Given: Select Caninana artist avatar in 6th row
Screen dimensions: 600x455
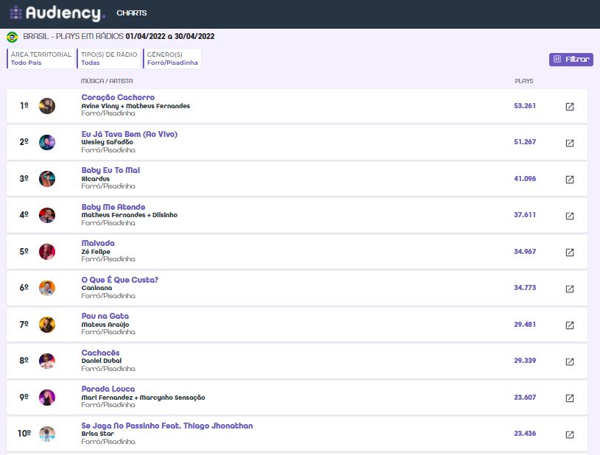Looking at the screenshot, I should [x=47, y=289].
